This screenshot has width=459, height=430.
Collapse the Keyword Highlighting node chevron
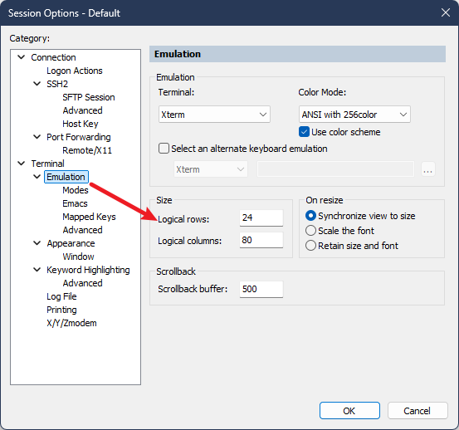click(x=37, y=270)
